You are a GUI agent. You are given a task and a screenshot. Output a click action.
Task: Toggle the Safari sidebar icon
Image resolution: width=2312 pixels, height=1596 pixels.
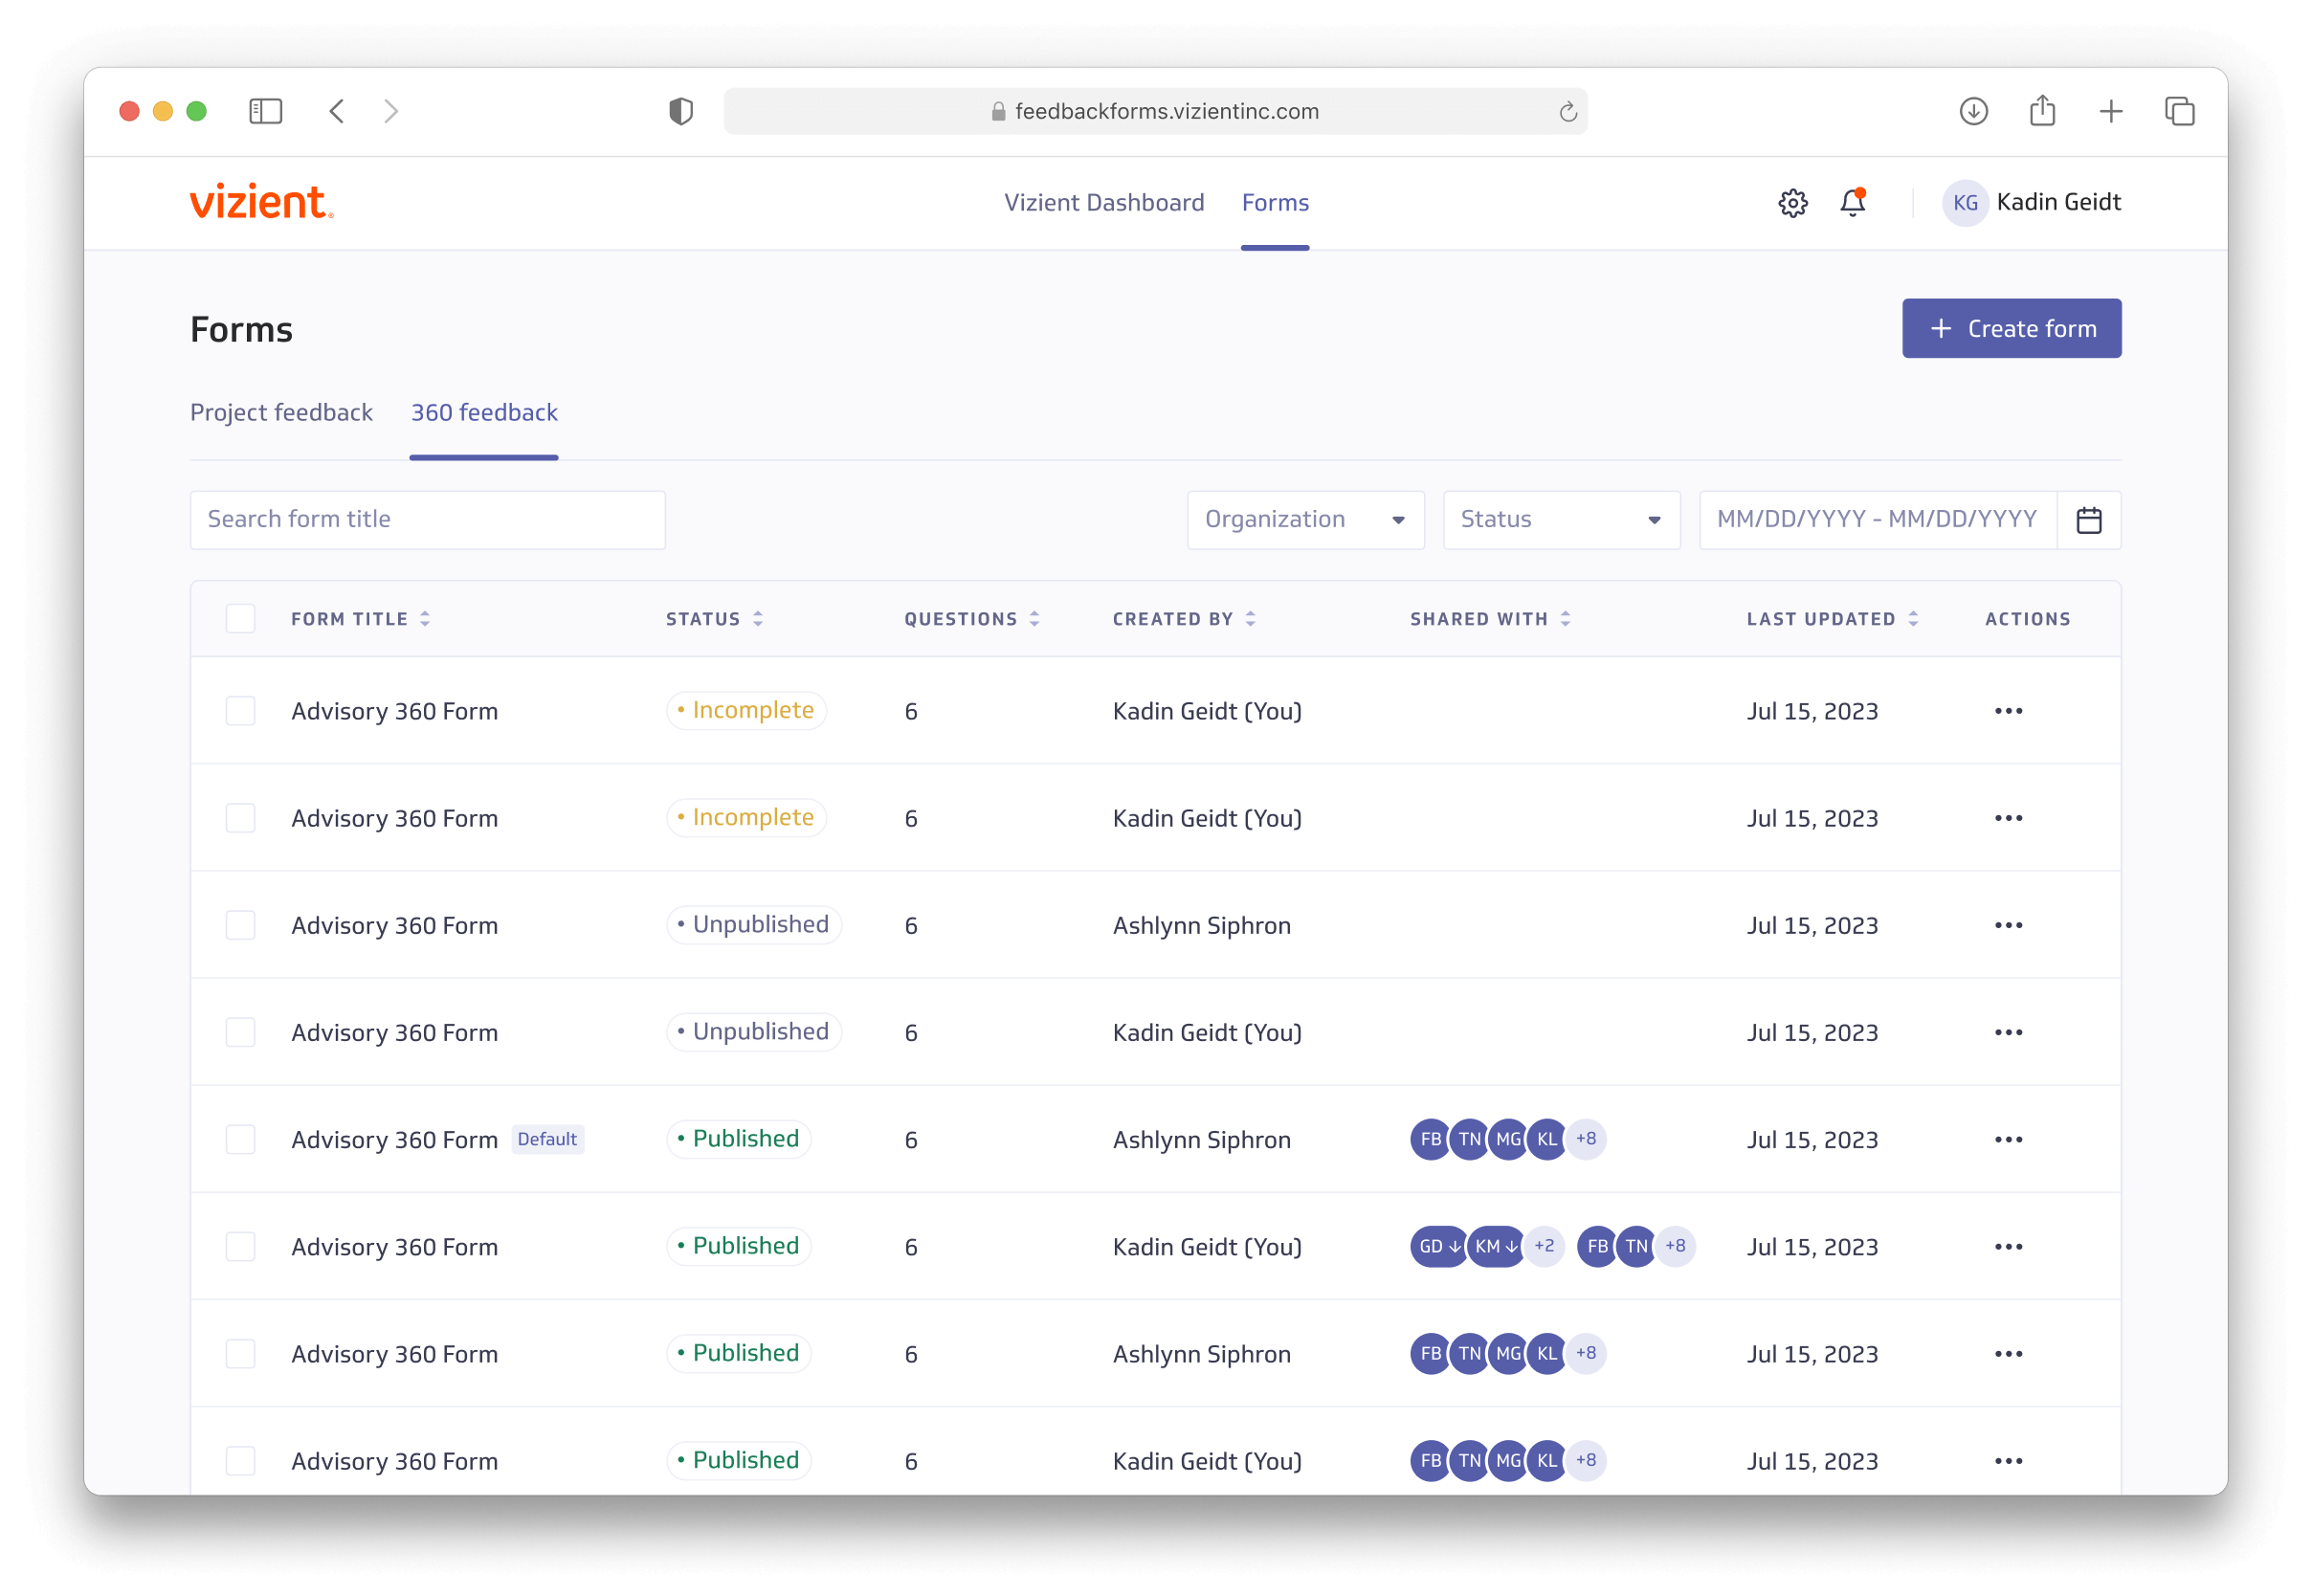265,111
